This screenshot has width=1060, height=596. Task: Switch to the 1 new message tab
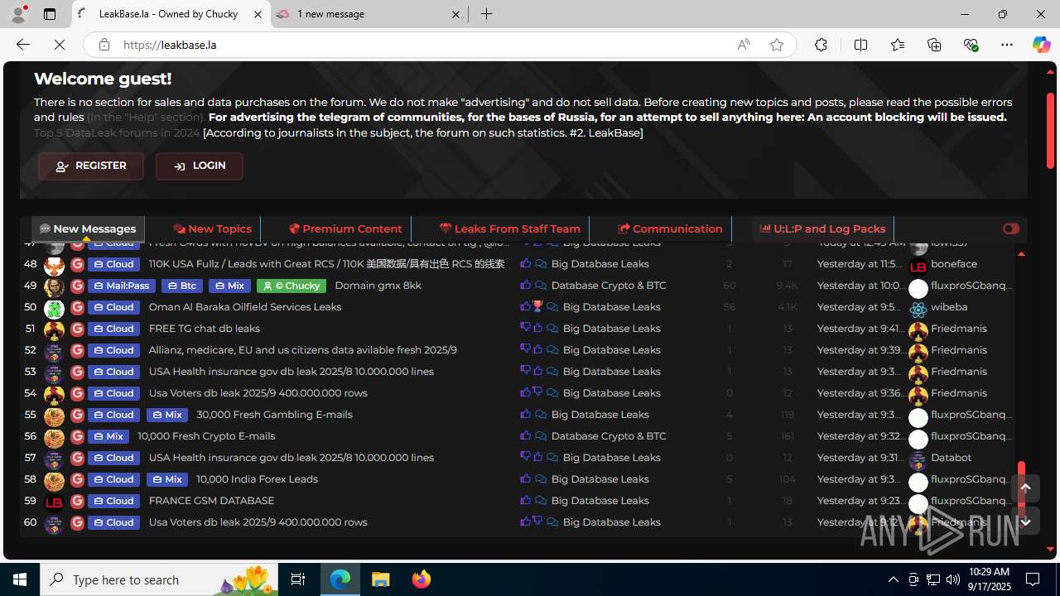click(x=369, y=14)
